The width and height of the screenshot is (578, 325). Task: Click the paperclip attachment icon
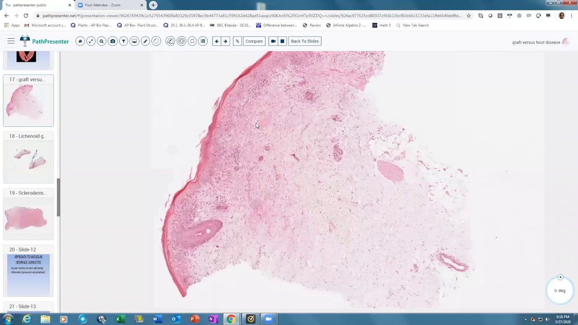coord(237,41)
